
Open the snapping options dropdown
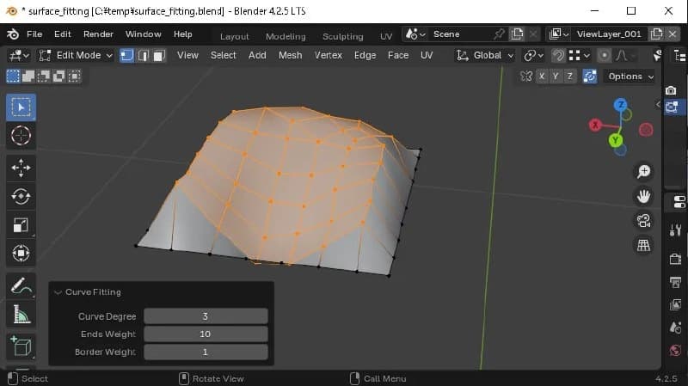click(580, 56)
